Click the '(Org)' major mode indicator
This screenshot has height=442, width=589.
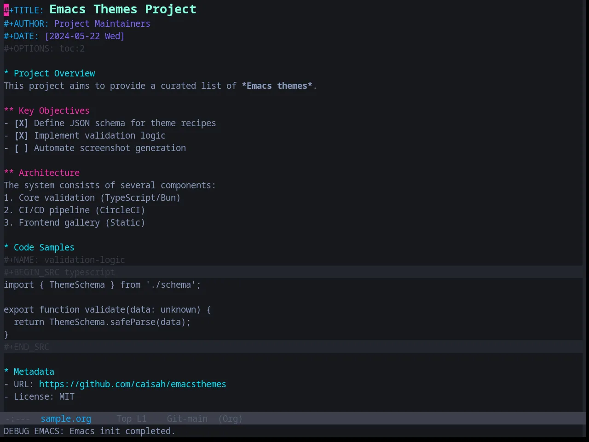point(230,419)
